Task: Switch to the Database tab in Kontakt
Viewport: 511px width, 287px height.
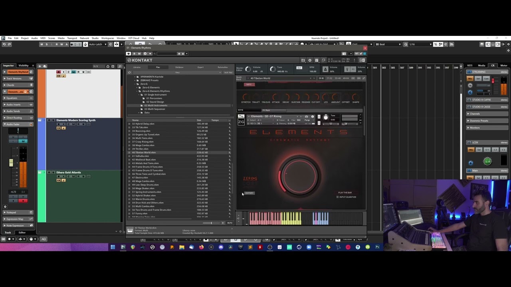Action: point(179,67)
